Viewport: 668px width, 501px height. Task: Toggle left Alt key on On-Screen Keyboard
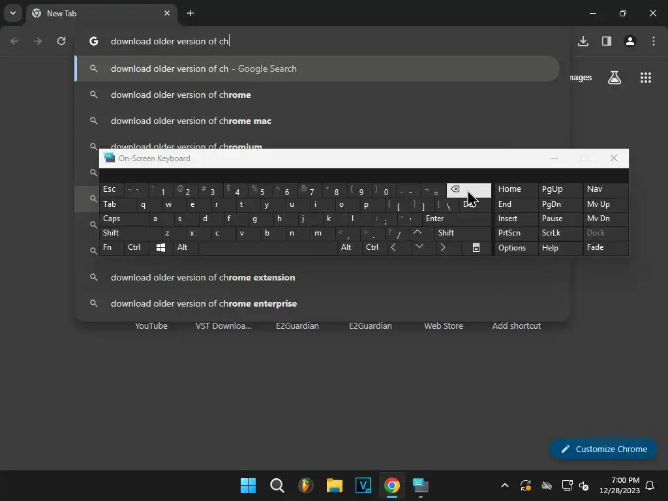coord(186,247)
